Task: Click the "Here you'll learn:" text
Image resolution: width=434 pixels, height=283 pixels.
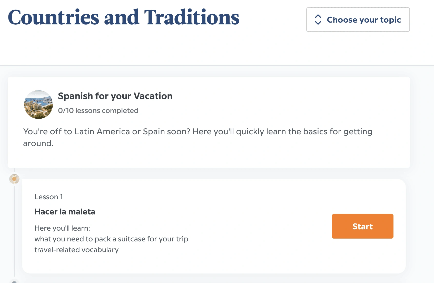Action: (x=62, y=228)
